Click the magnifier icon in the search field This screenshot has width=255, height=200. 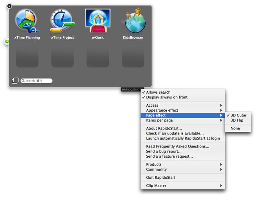tap(23, 81)
